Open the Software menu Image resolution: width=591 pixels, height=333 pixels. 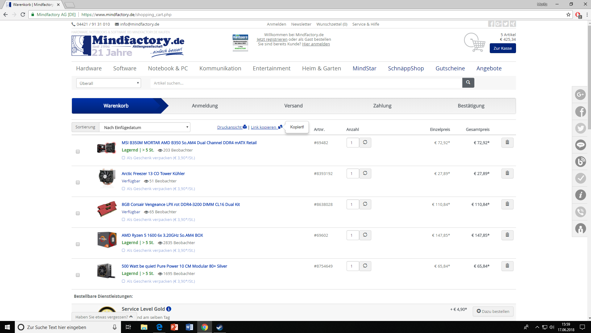[x=125, y=68]
